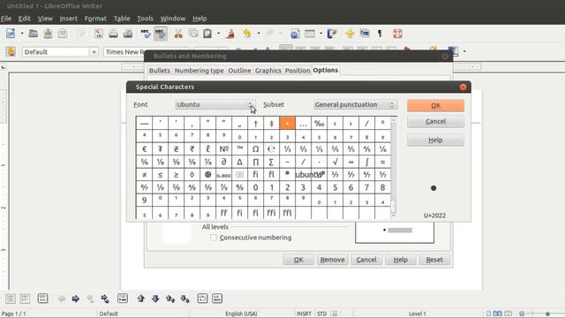The width and height of the screenshot is (565, 318).
Task: Click Bullets and Numbering icon in bottom toolbar
Action: point(217,299)
